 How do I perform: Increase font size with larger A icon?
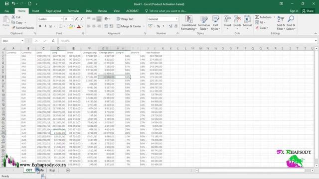click(76, 19)
